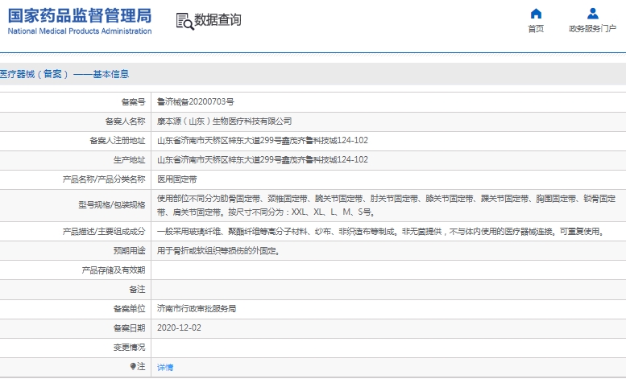The height and width of the screenshot is (383, 626).
Task: Click the bullet icon beside 注
Action: tap(133, 366)
